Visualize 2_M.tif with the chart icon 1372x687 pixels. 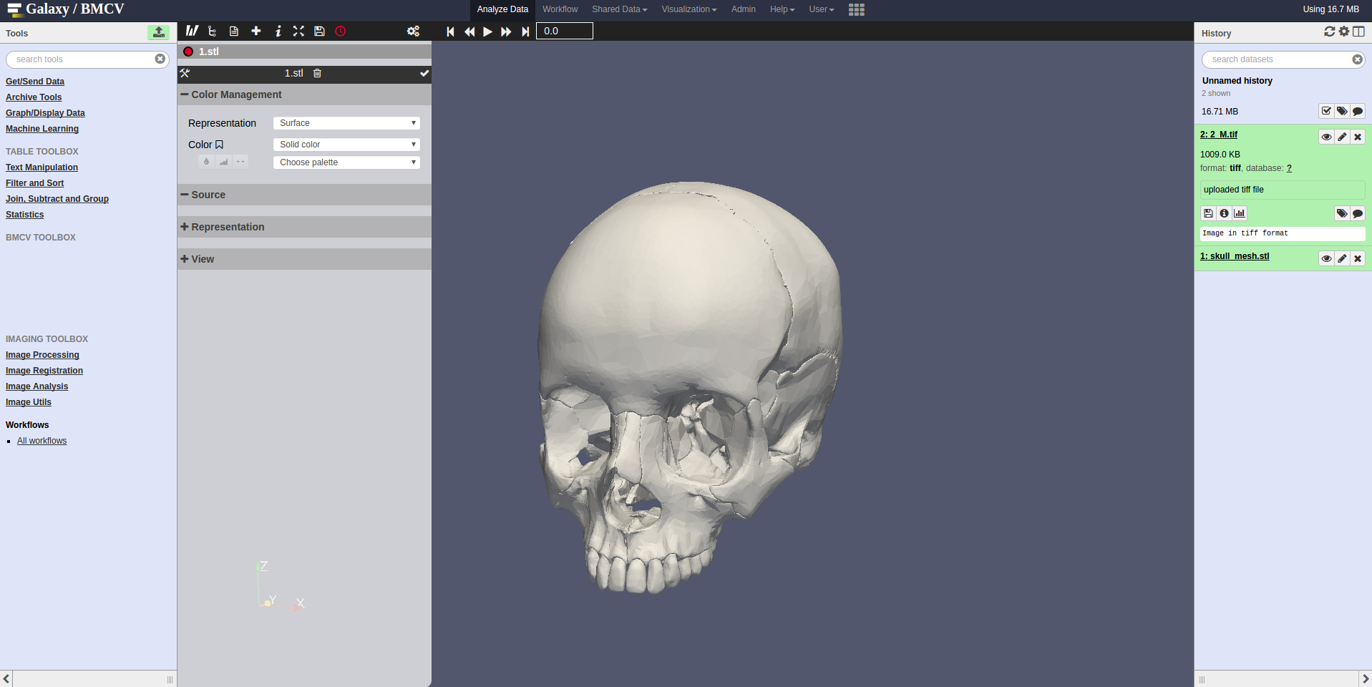1240,213
